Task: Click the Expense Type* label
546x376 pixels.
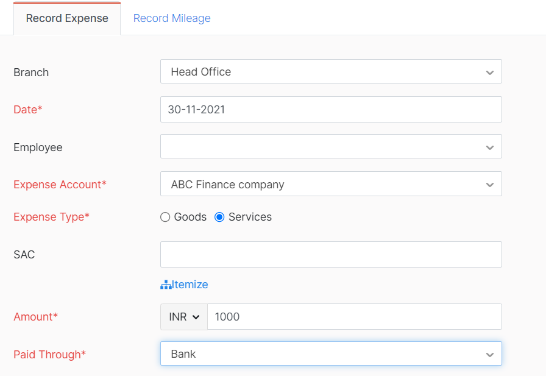Action: 51,217
